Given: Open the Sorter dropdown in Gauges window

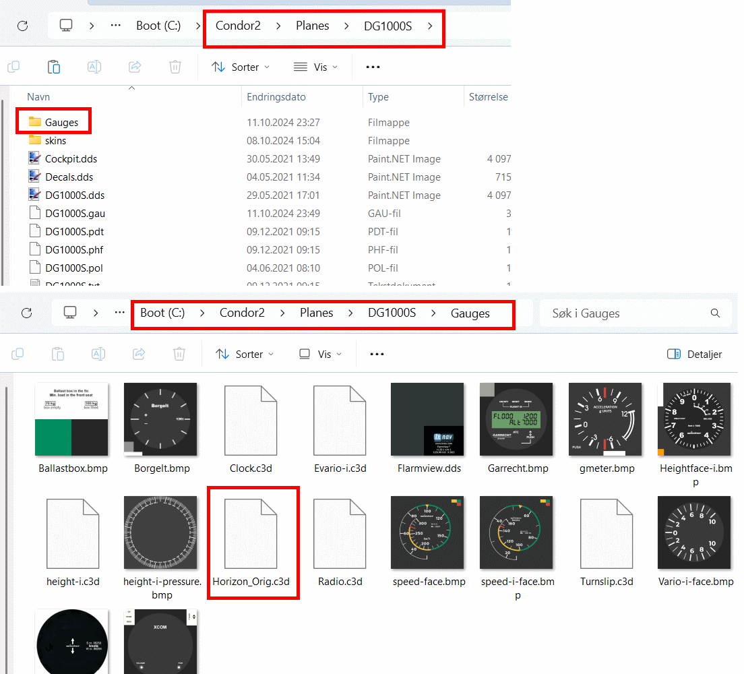Looking at the screenshot, I should [245, 354].
